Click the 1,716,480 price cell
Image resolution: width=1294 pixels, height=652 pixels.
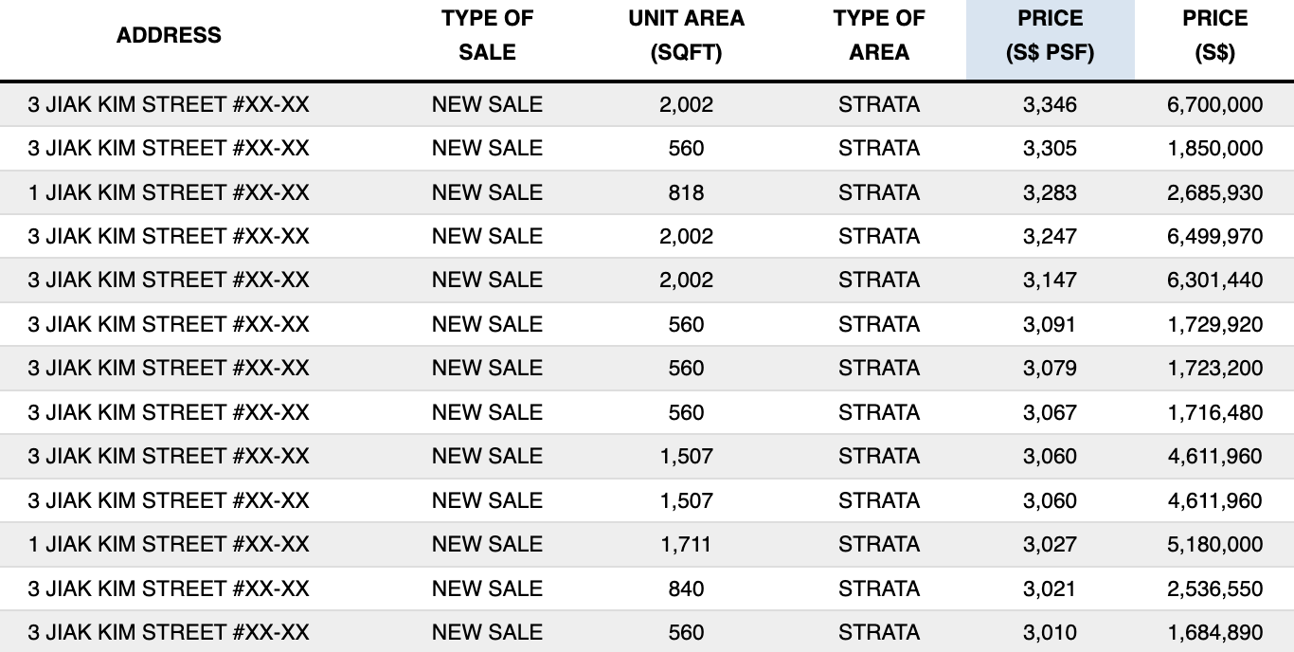1214,412
